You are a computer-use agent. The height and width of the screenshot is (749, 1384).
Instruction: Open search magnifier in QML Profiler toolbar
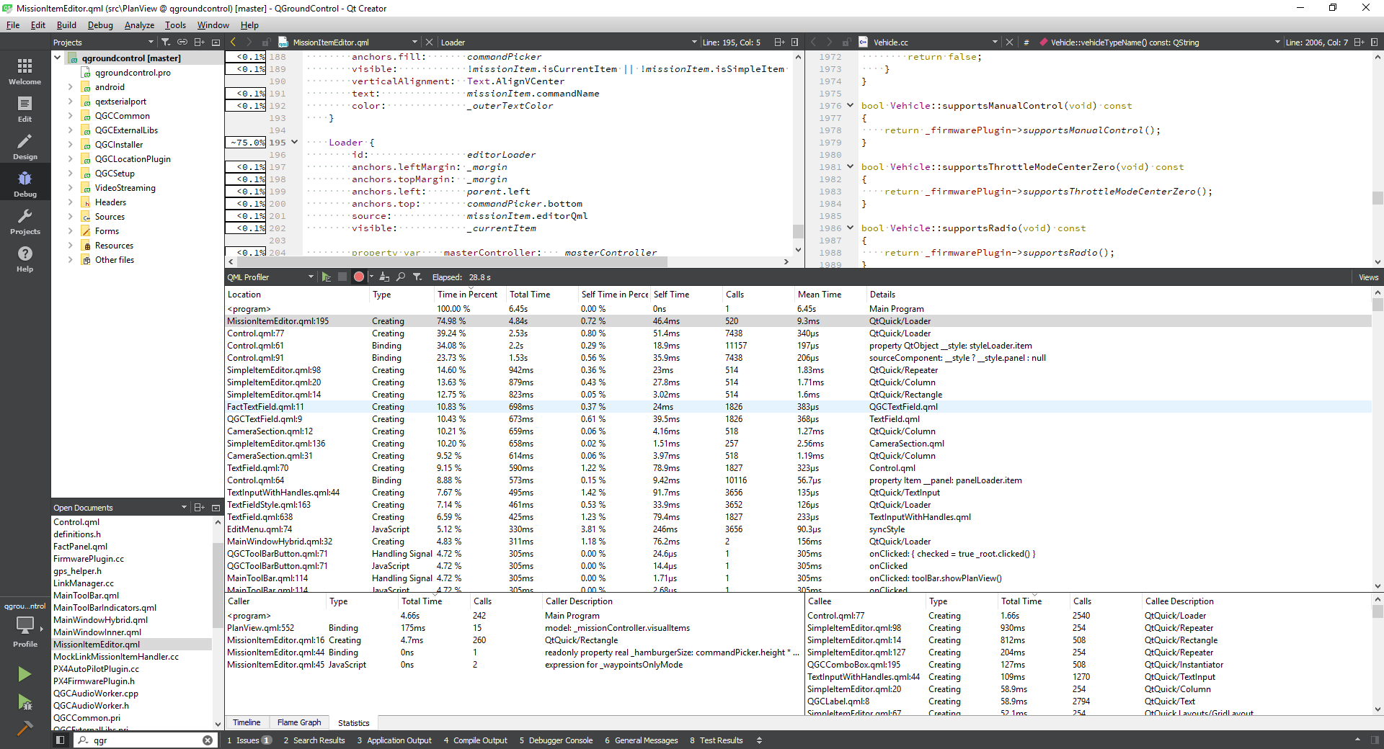(401, 277)
